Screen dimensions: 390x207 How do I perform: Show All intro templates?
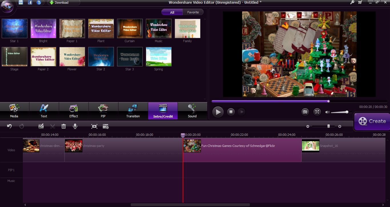click(172, 12)
